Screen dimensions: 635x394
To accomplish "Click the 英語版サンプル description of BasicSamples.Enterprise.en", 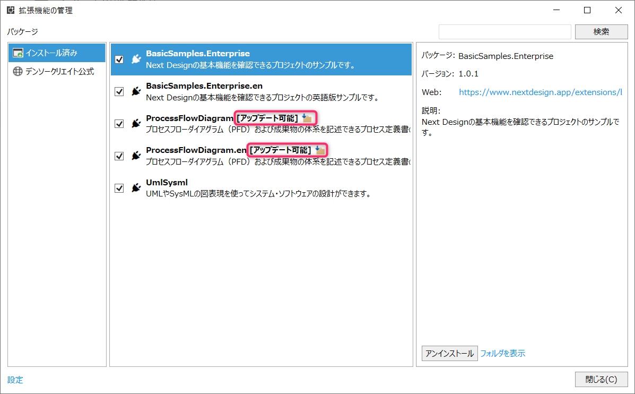I will (x=262, y=97).
